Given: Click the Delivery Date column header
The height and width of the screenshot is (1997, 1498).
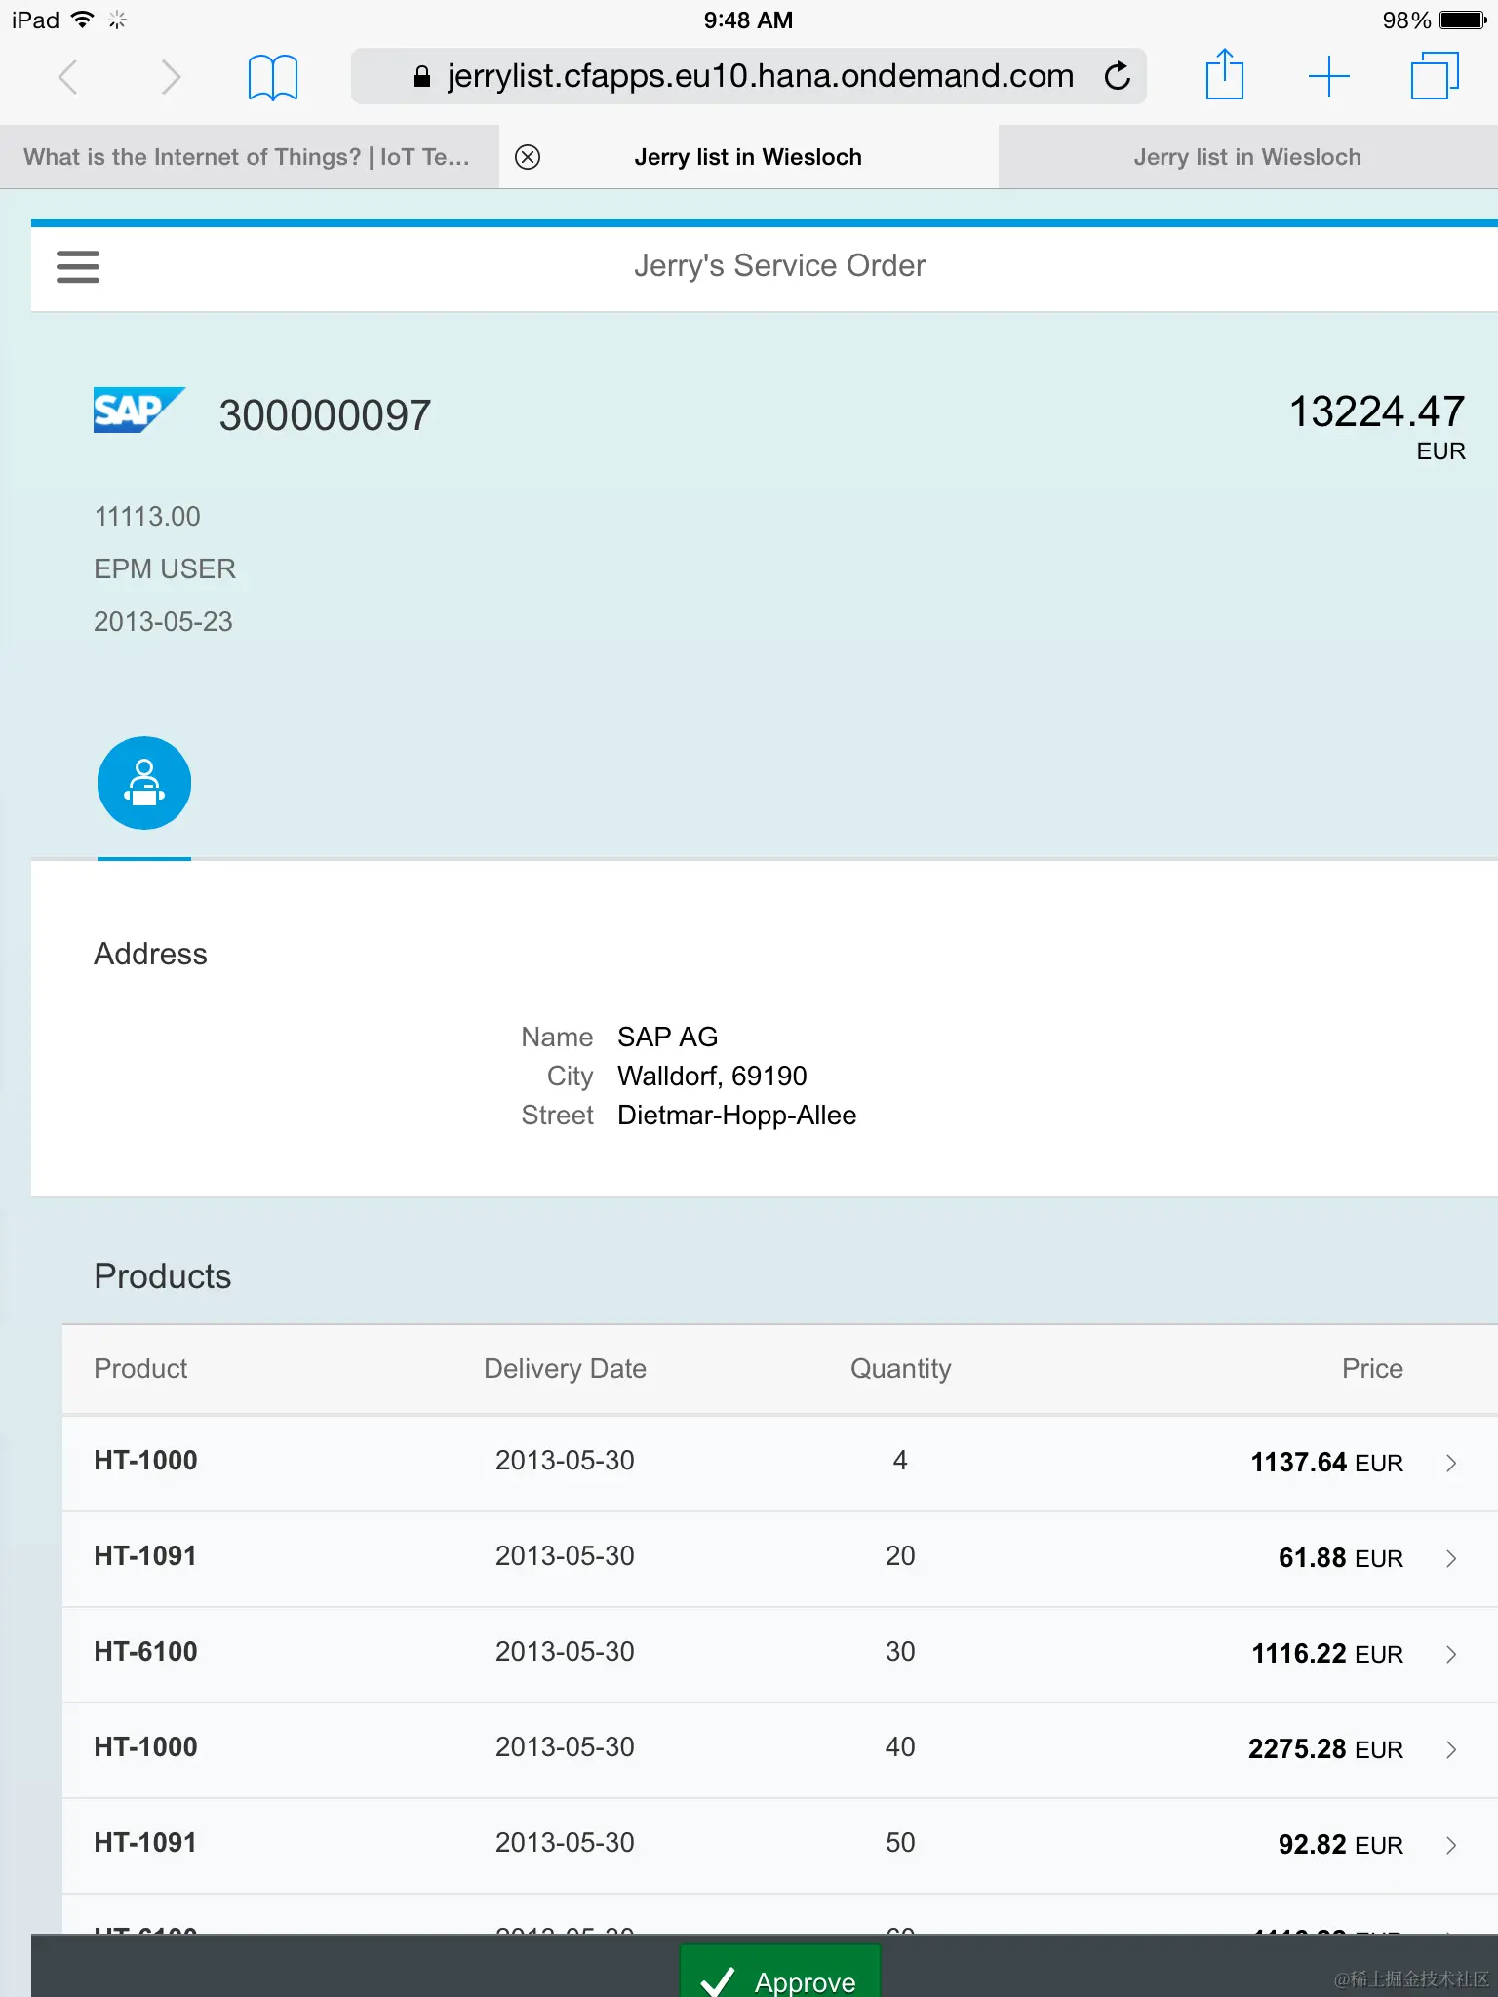Looking at the screenshot, I should click(x=565, y=1368).
